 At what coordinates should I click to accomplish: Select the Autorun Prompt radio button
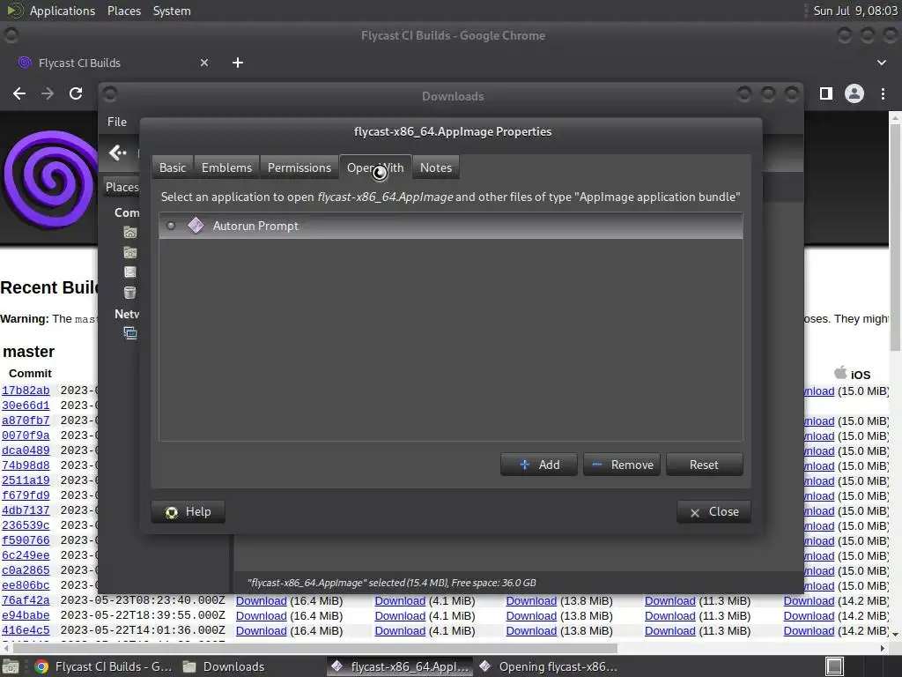pyautogui.click(x=171, y=226)
